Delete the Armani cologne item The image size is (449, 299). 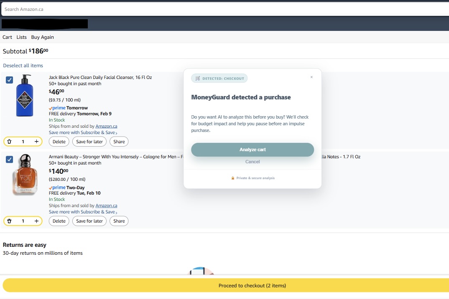[x=59, y=221]
